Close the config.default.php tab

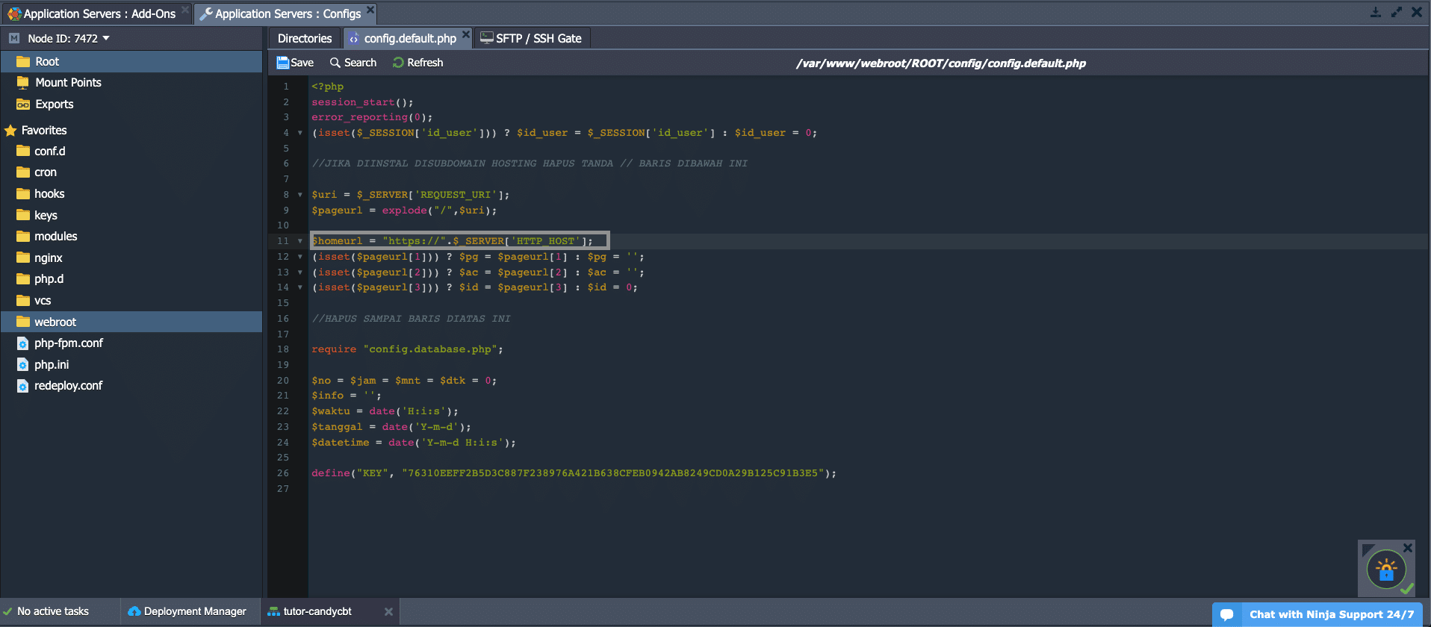pos(466,34)
